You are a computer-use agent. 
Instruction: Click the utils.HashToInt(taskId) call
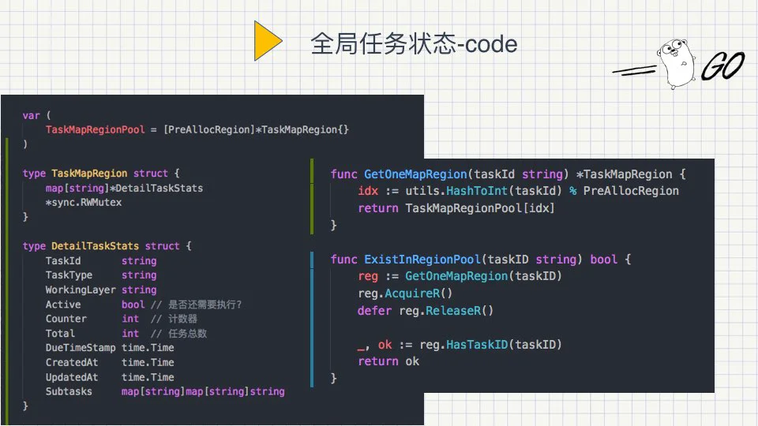[484, 191]
